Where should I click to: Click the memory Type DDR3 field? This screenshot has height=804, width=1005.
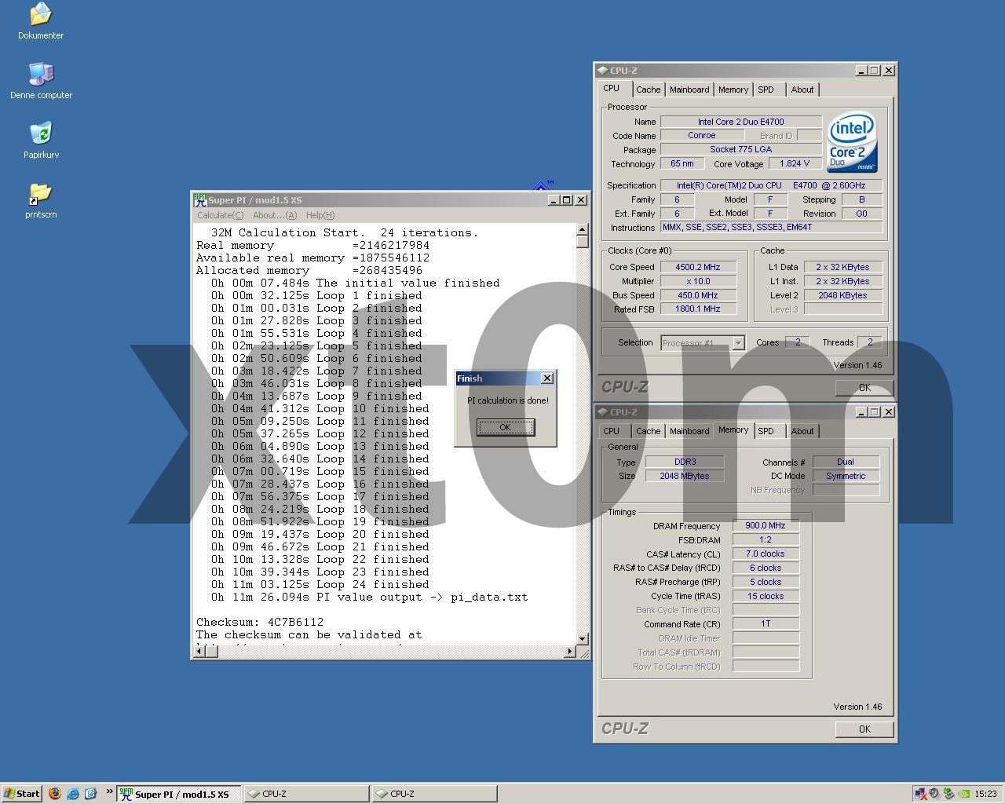(x=685, y=462)
